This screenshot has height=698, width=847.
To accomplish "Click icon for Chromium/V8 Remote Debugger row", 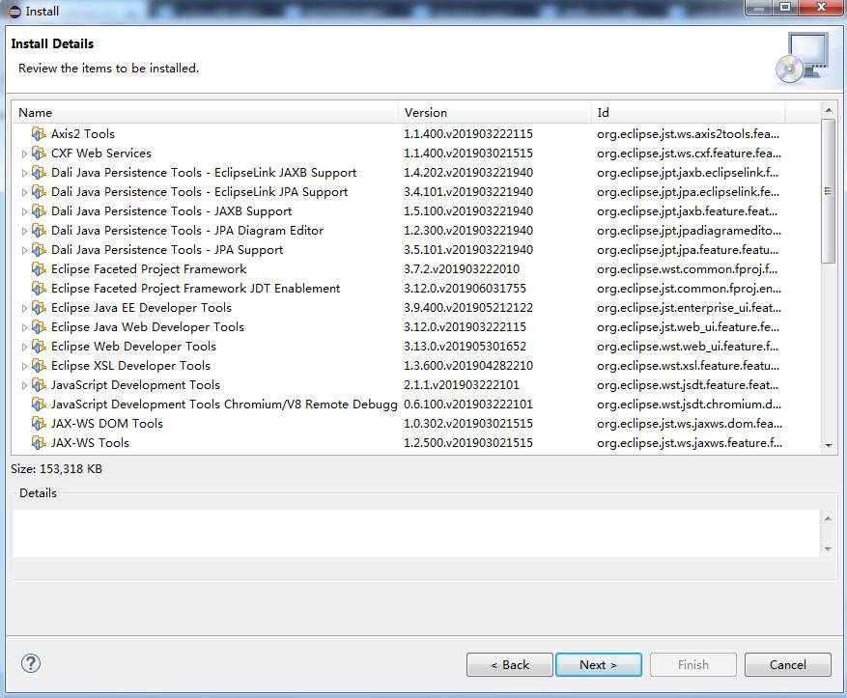I will [39, 405].
